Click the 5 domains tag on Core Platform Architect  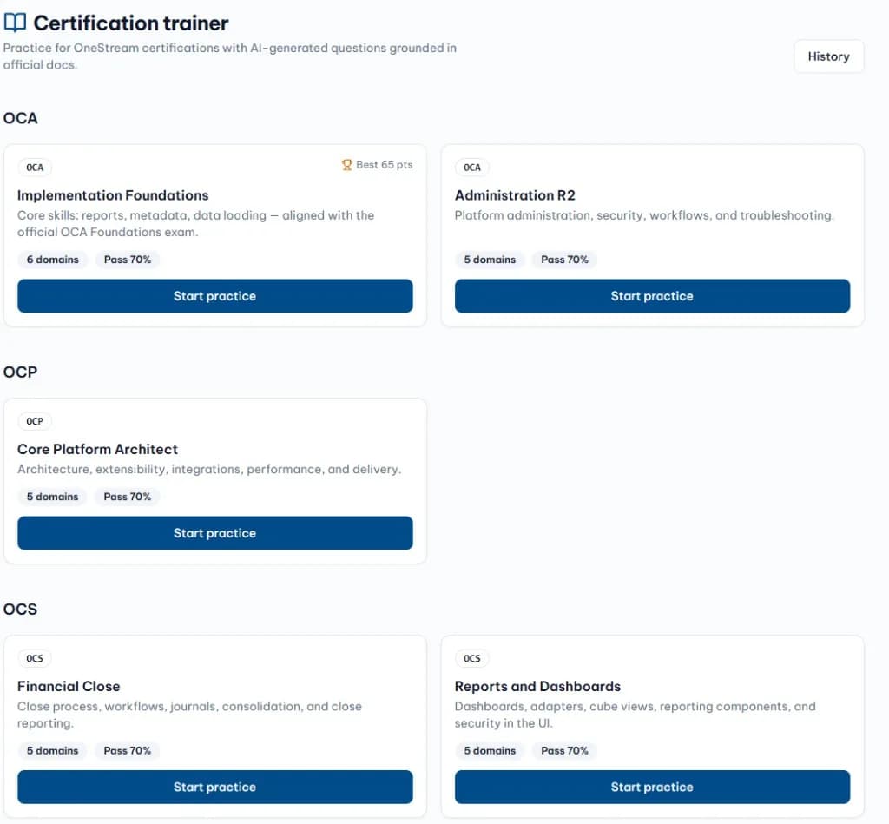pos(53,497)
